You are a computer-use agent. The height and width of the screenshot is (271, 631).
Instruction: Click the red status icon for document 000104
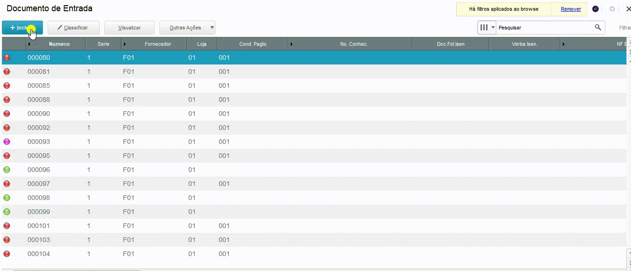click(x=7, y=254)
